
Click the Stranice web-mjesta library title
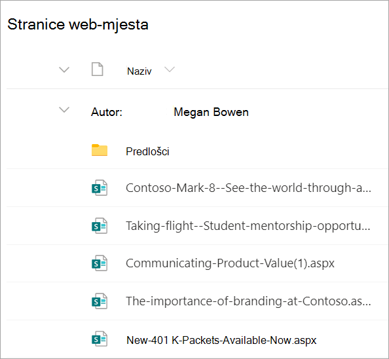click(78, 24)
